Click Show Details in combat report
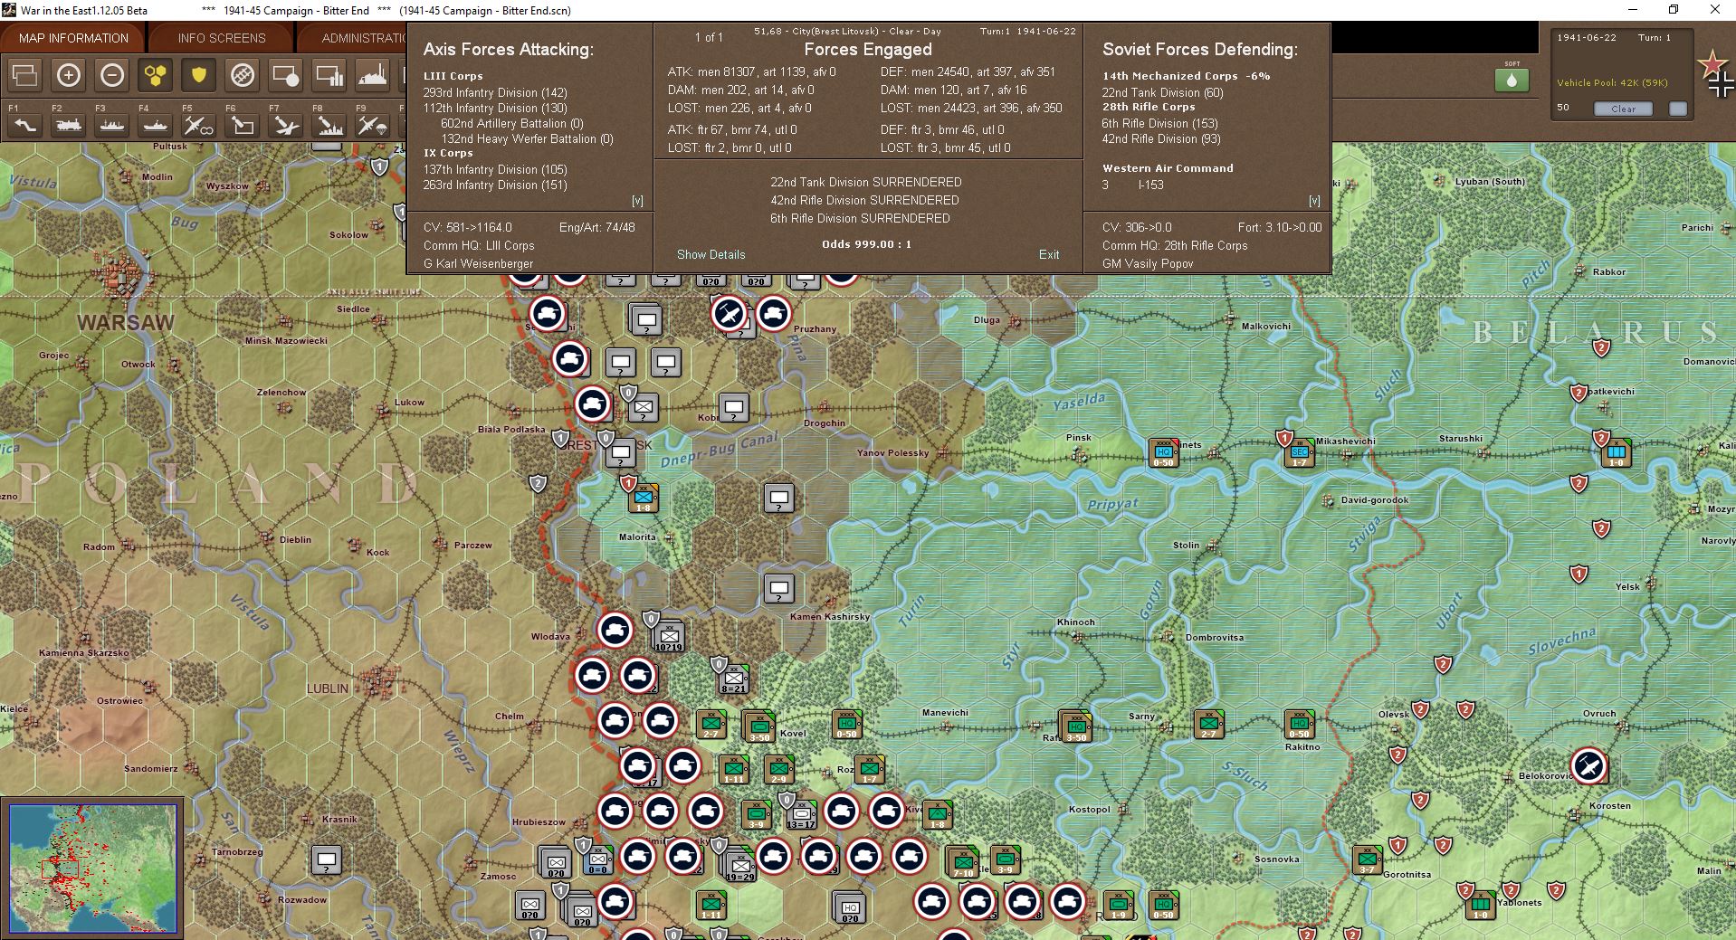 pos(711,254)
